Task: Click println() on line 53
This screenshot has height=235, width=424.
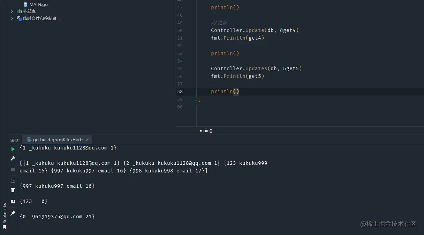Action: click(x=225, y=54)
